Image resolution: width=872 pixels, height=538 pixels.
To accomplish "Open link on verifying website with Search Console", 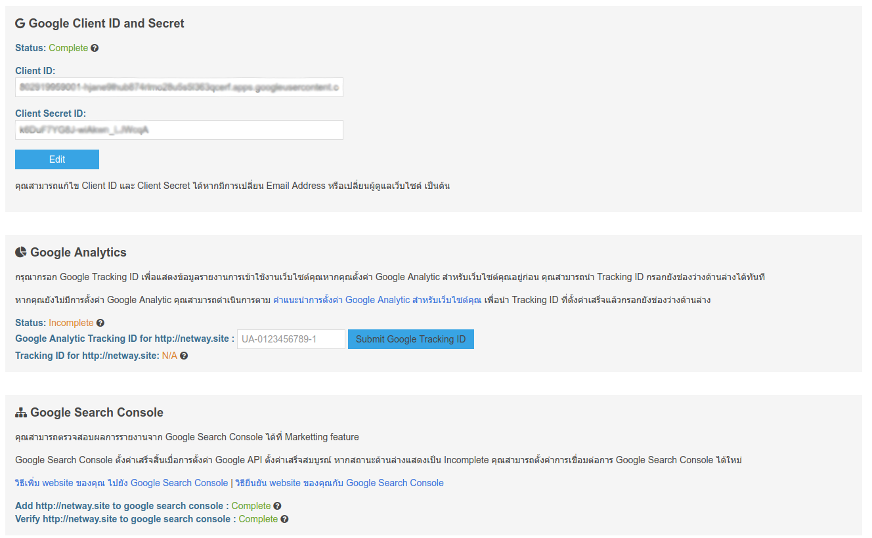I will pyautogui.click(x=339, y=483).
